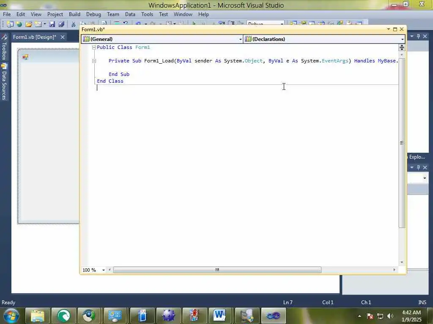Open Form1.vb floating window position menu arrow
The width and height of the screenshot is (433, 324).
point(388,29)
